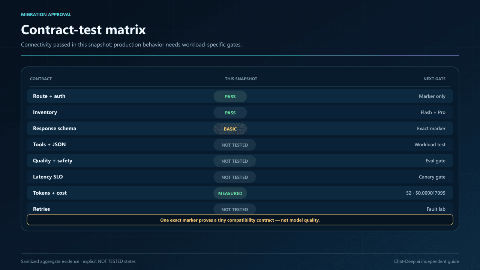Click the 'CONTRACT' column header

[x=41, y=79]
